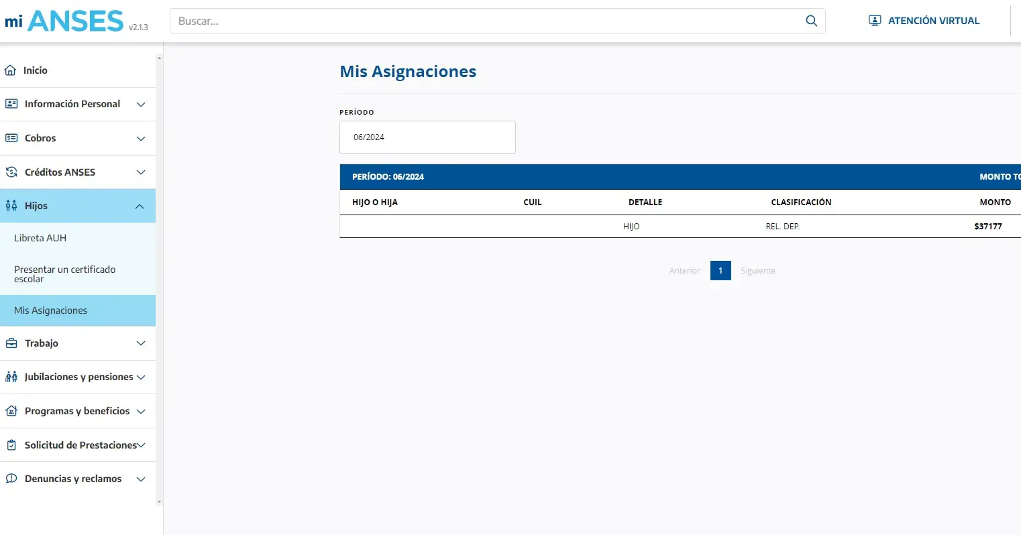
Task: Click the CLASIFICACIÓN column header
Action: (x=801, y=202)
